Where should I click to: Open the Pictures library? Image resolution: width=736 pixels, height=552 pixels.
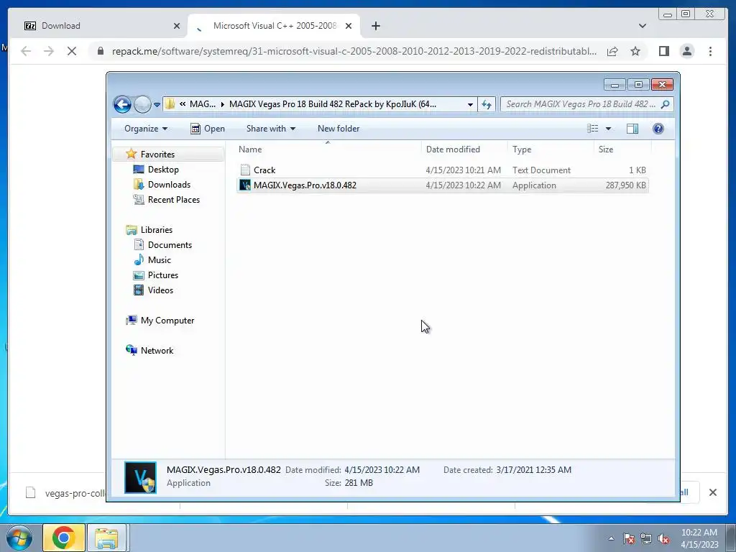point(163,275)
